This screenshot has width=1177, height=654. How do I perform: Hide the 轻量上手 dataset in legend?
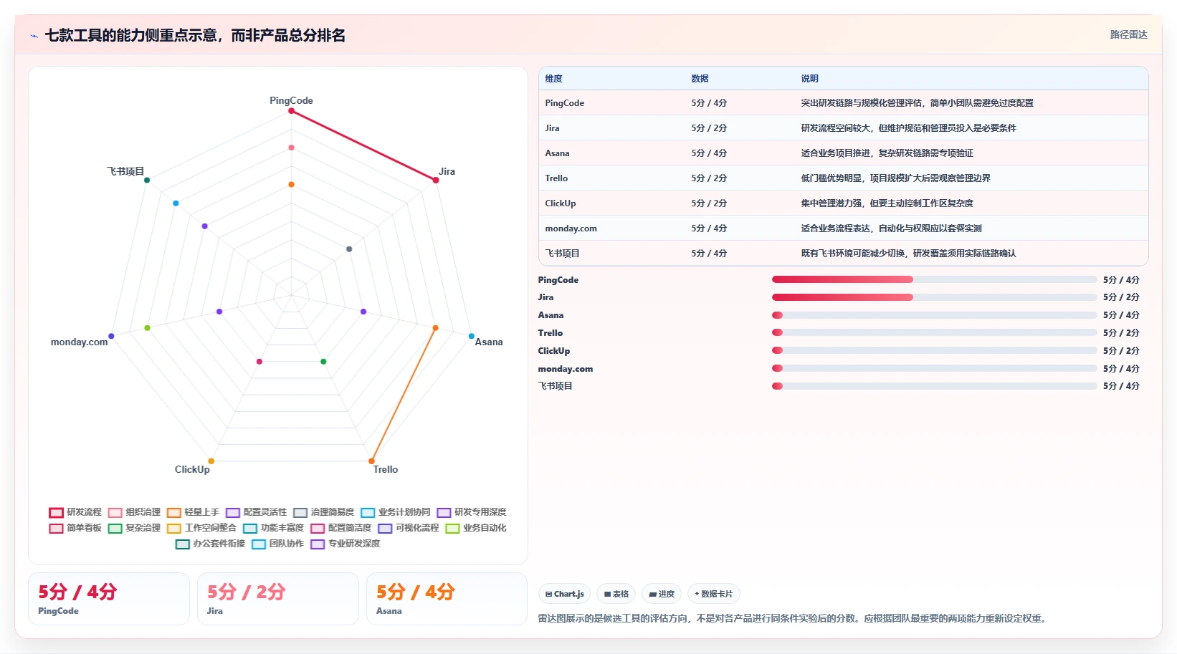(x=193, y=512)
